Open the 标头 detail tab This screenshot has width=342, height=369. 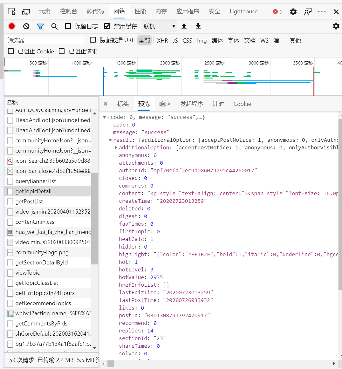[x=123, y=104]
